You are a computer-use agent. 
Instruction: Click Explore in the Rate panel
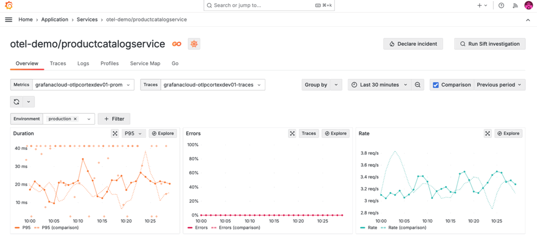509,134
